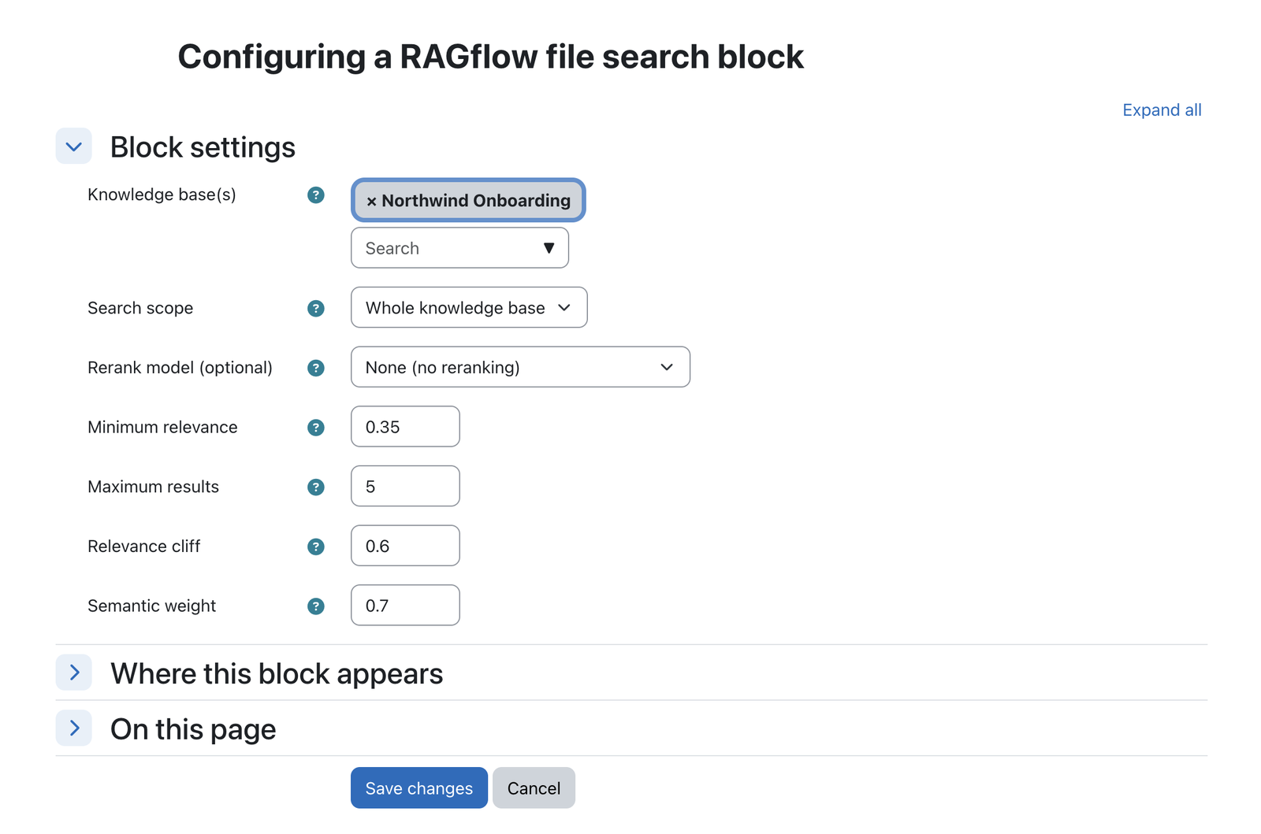The image size is (1261, 834).
Task: Open the knowledge base search dropdown arrow
Action: (549, 248)
